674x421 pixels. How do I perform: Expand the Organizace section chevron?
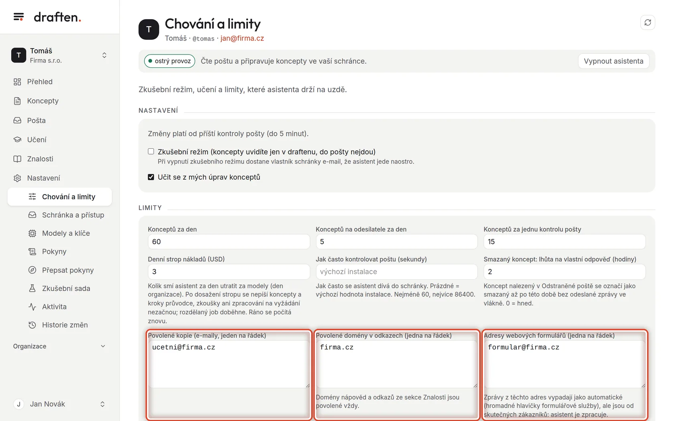tap(103, 346)
